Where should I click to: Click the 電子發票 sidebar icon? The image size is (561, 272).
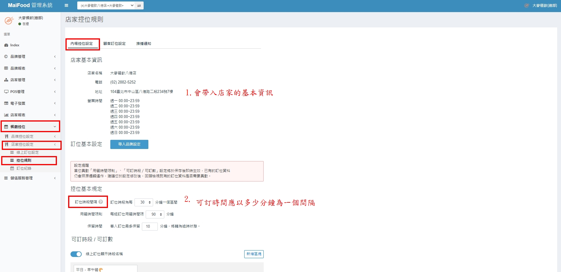click(6, 103)
